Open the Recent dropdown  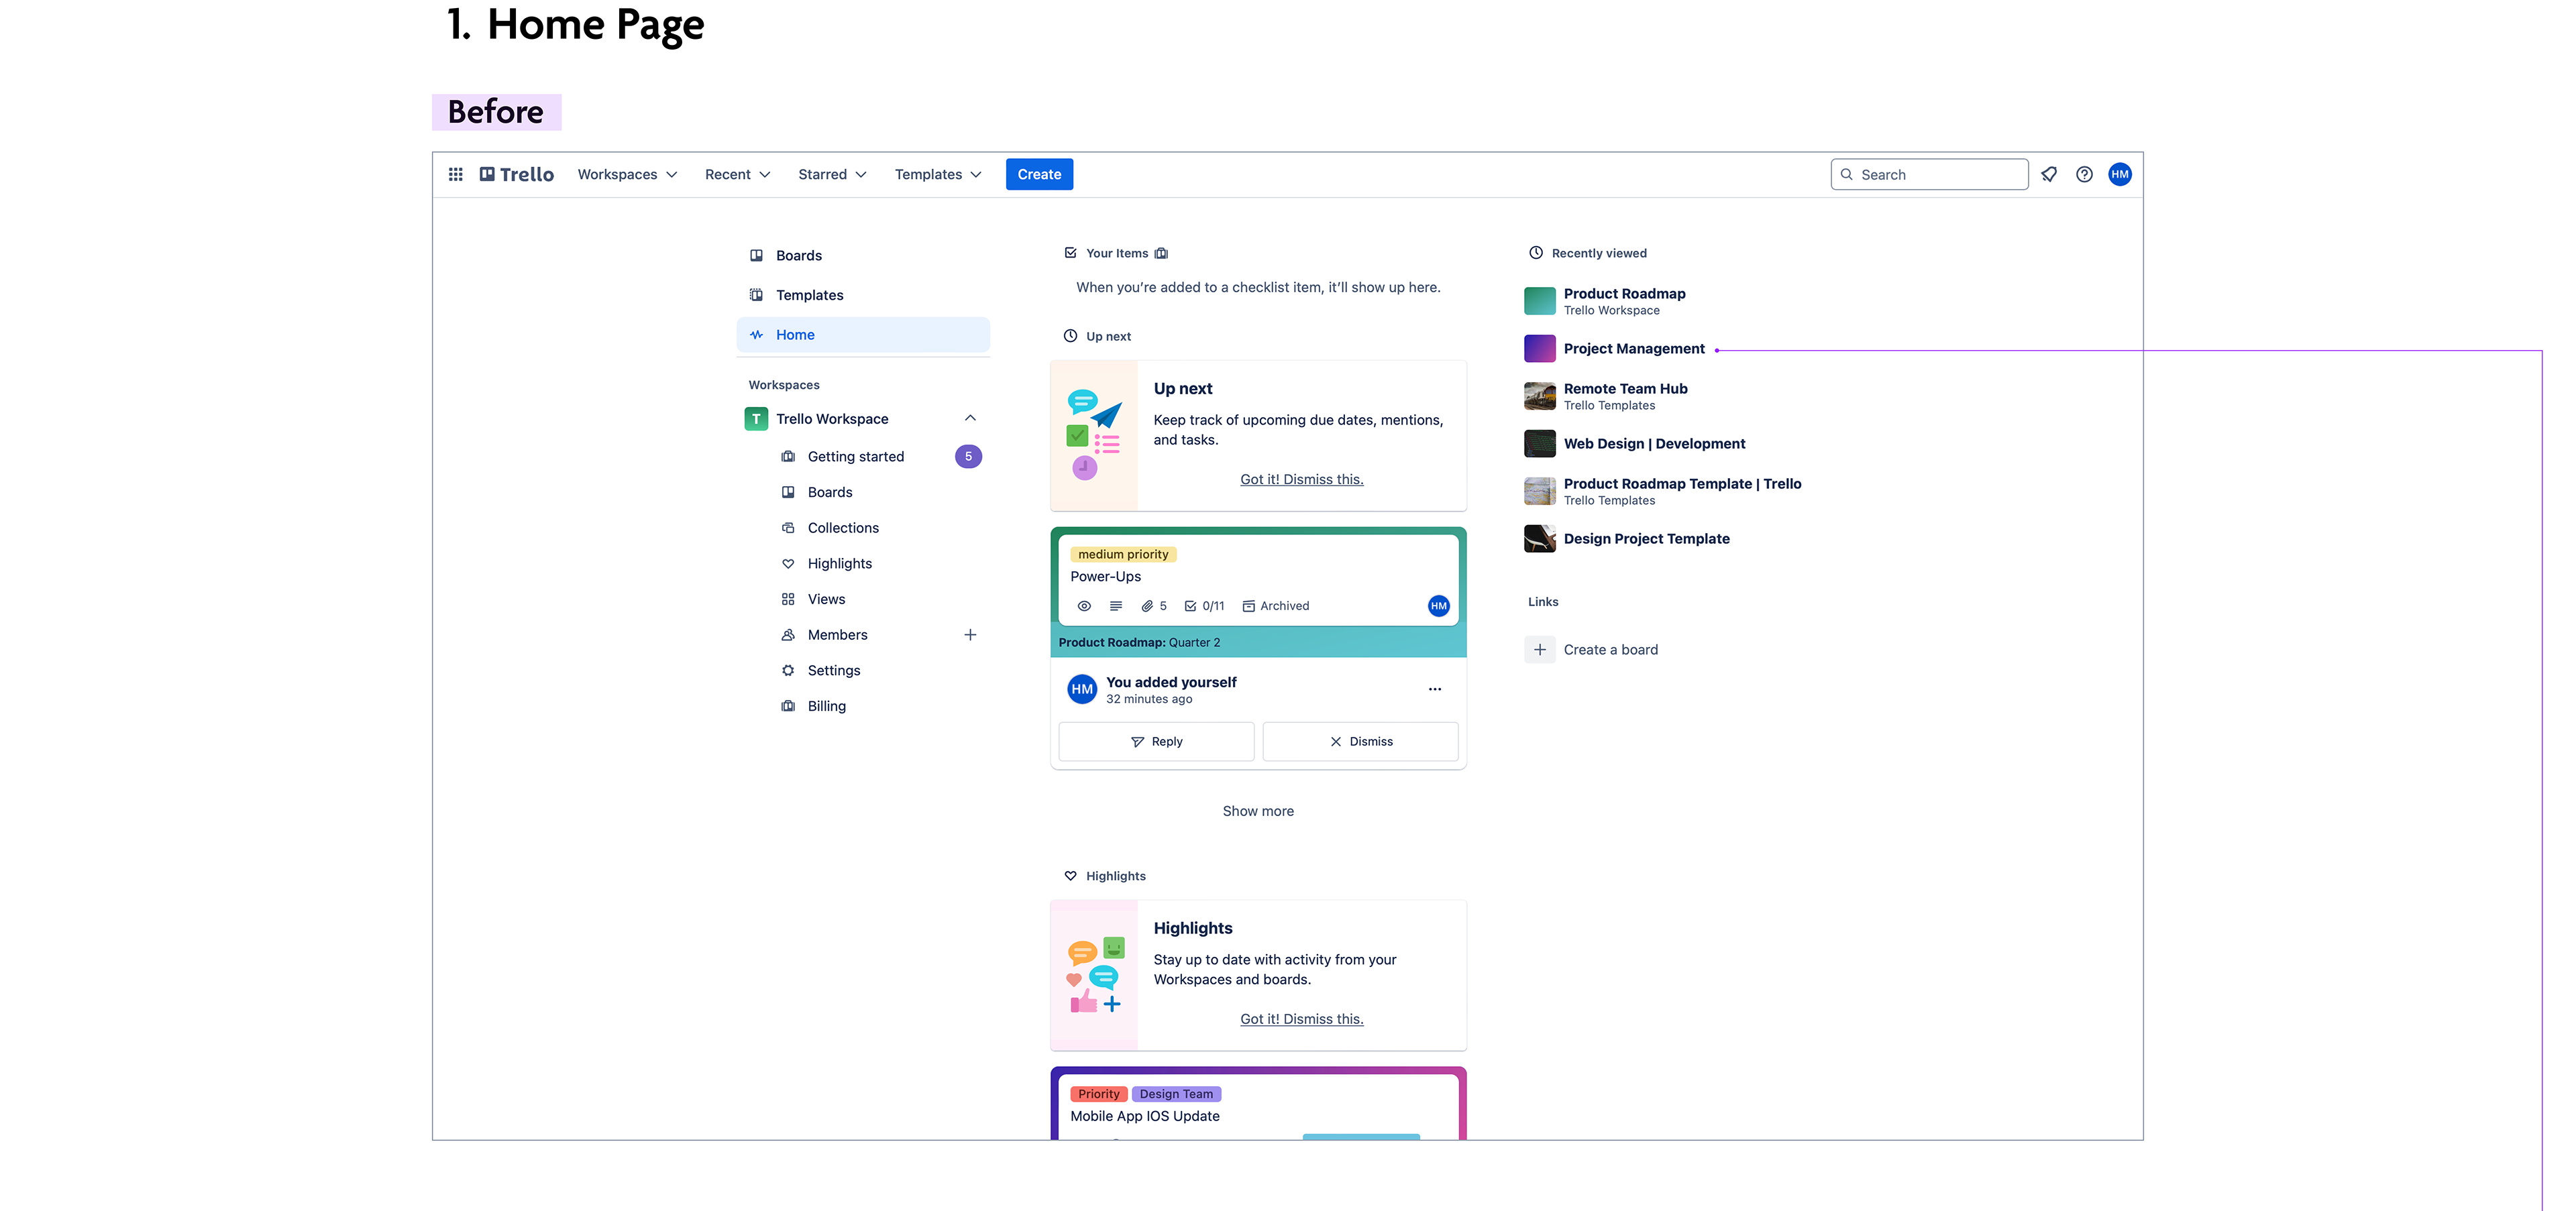tap(737, 174)
